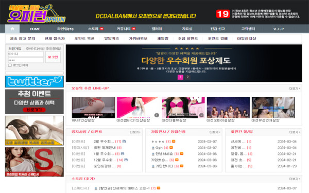Viewport: 309px width, 193px height.
Task: Click the ID input field
Action: (26, 54)
